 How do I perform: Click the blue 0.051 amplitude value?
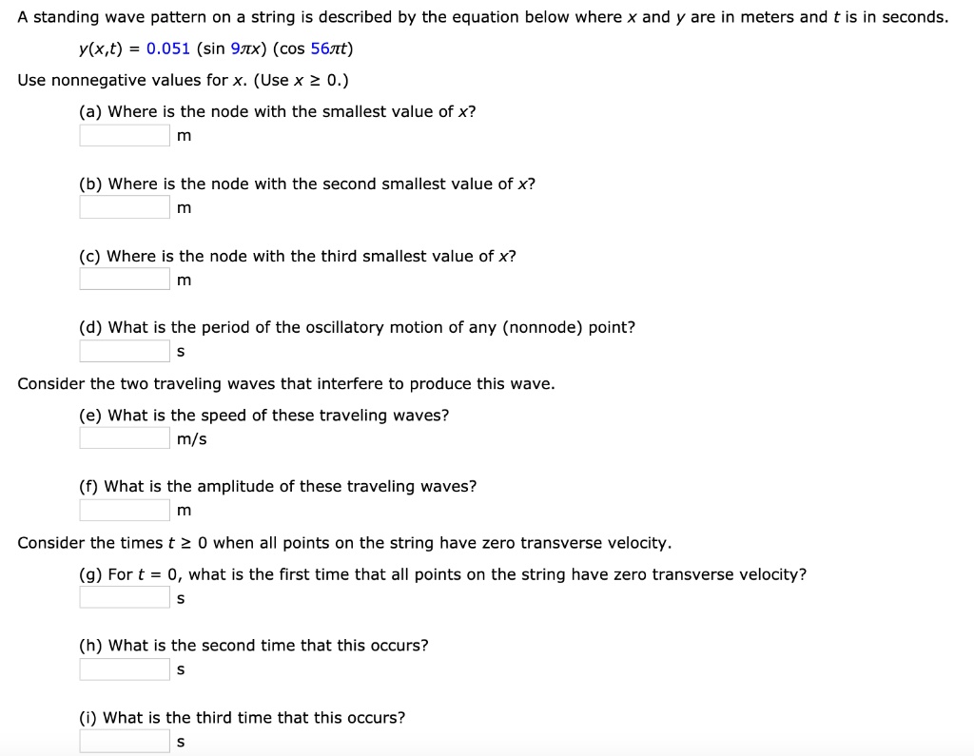(167, 48)
